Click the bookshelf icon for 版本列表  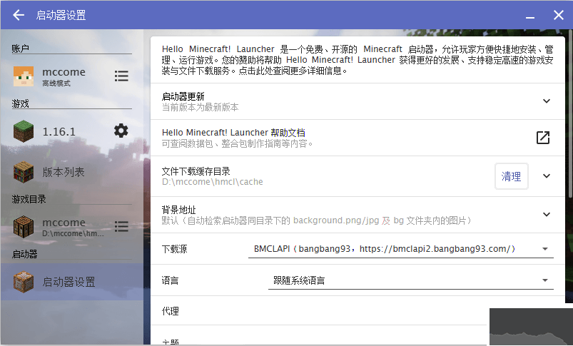pyautogui.click(x=24, y=172)
